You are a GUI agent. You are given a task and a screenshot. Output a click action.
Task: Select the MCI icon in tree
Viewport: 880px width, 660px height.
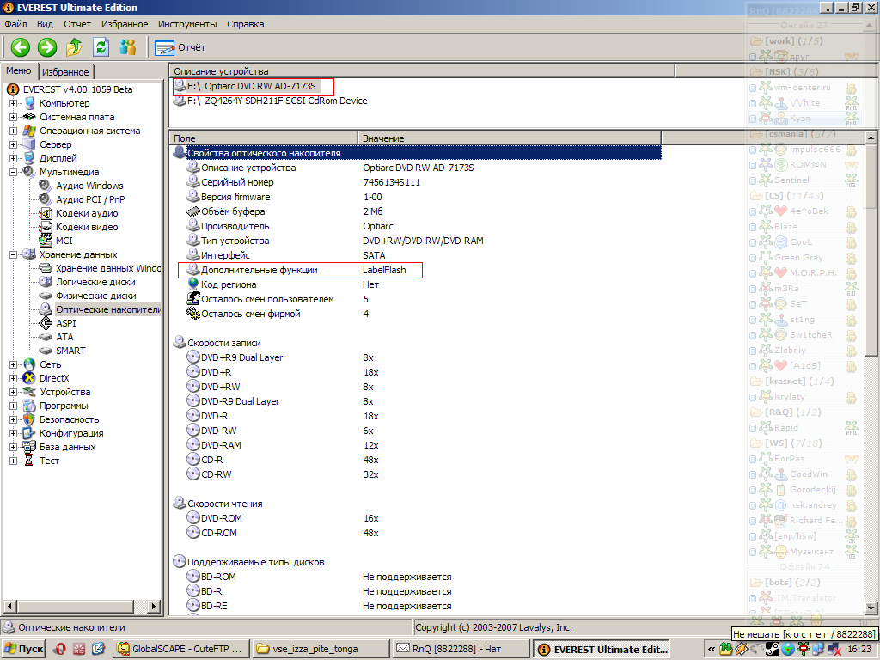[x=46, y=241]
